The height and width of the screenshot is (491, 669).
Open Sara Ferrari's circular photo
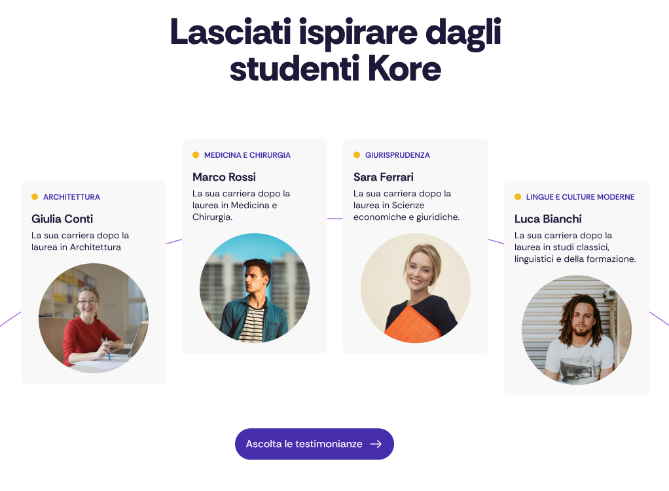click(x=416, y=288)
